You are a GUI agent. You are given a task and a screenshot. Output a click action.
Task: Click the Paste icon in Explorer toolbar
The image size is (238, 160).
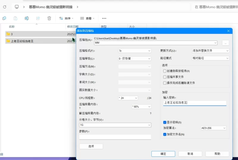click(x=15, y=18)
